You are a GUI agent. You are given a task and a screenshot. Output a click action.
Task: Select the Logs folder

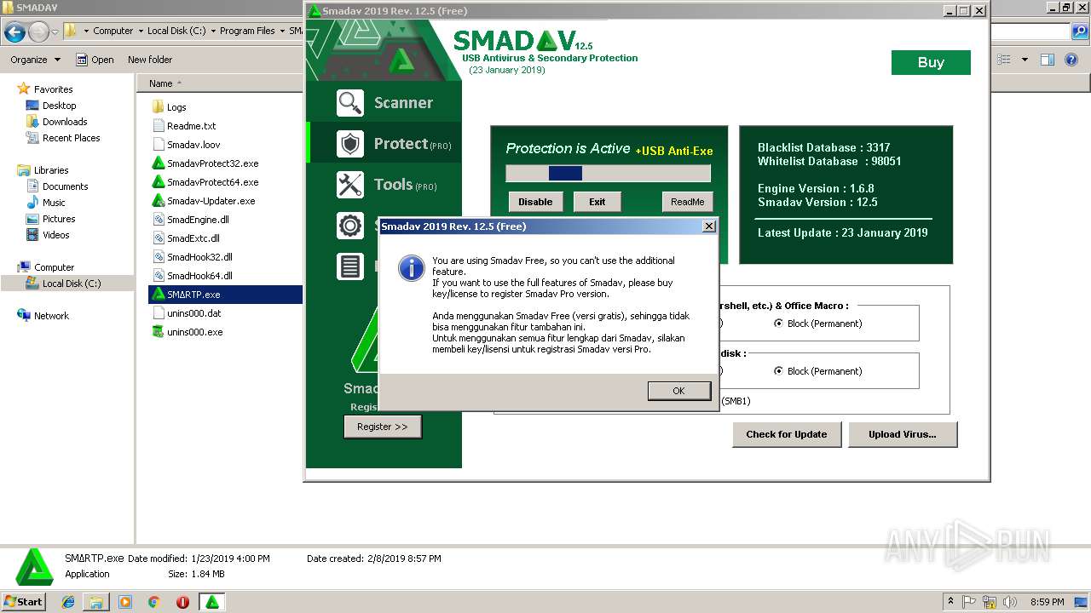point(169,107)
